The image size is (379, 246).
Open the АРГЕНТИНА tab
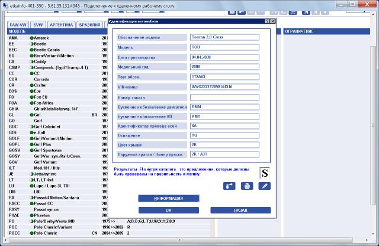pos(62,25)
